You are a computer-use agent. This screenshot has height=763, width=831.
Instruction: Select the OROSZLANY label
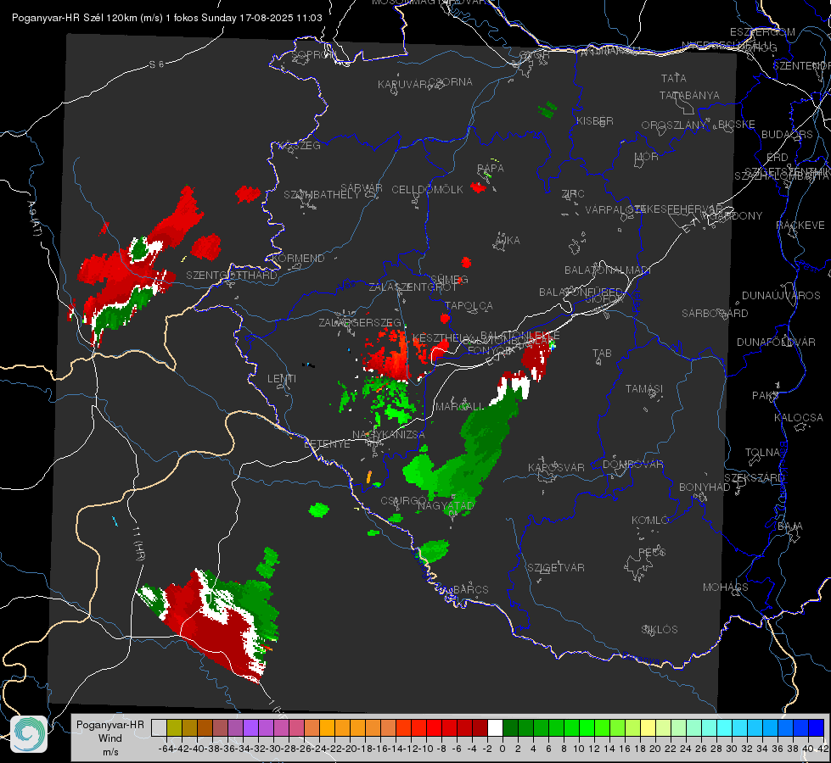point(674,125)
